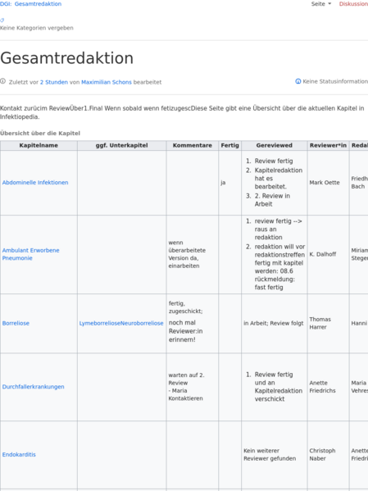Click list item 'Review fertig' in Abdominelle row

274,161
